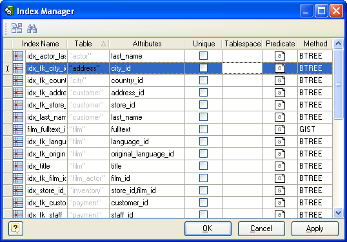Click the index icon for film_fulltext_i row

[18, 129]
